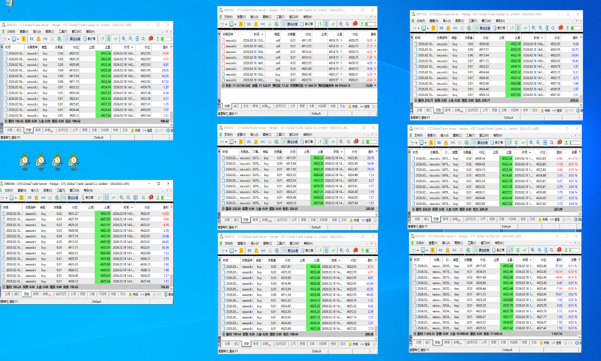Zoom out the chart in window 6253501
The height and width of the screenshot is (361, 601).
coord(540,250)
